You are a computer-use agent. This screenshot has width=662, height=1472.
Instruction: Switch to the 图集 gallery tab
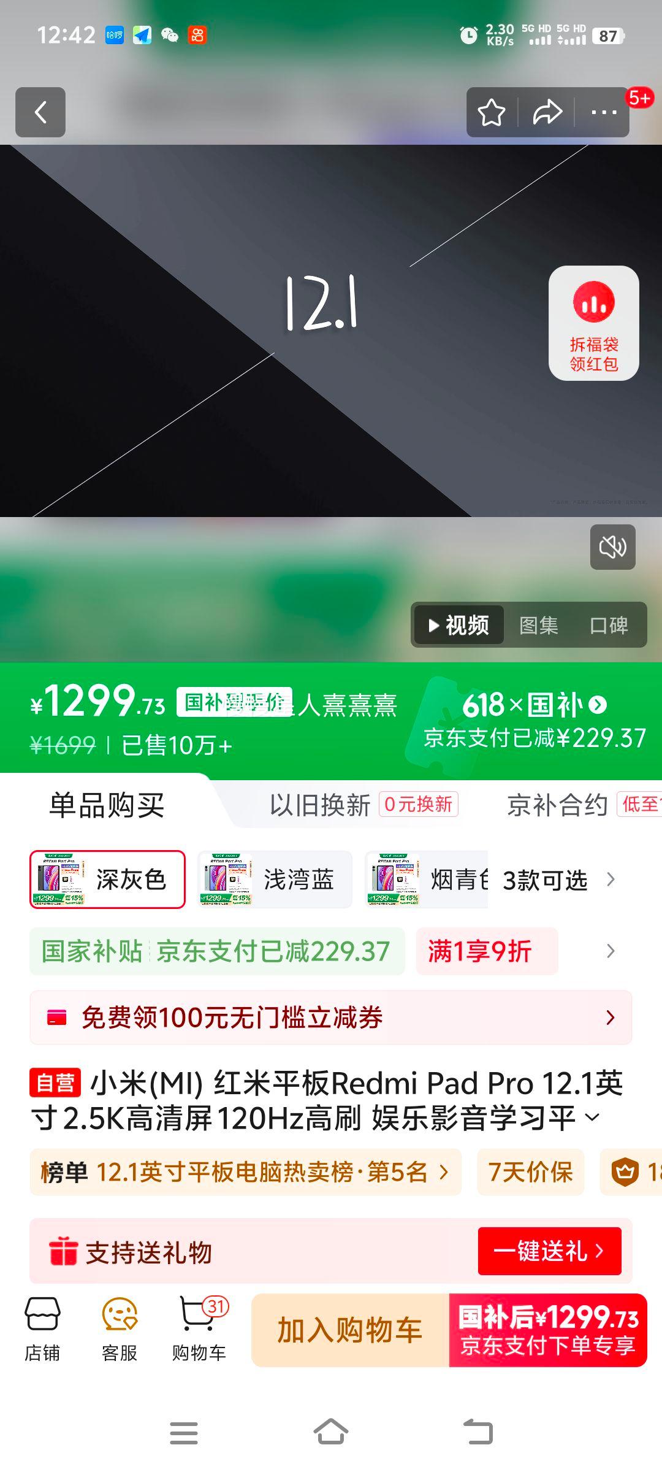[538, 625]
